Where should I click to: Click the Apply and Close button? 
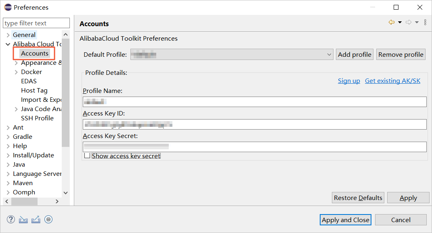coord(345,220)
